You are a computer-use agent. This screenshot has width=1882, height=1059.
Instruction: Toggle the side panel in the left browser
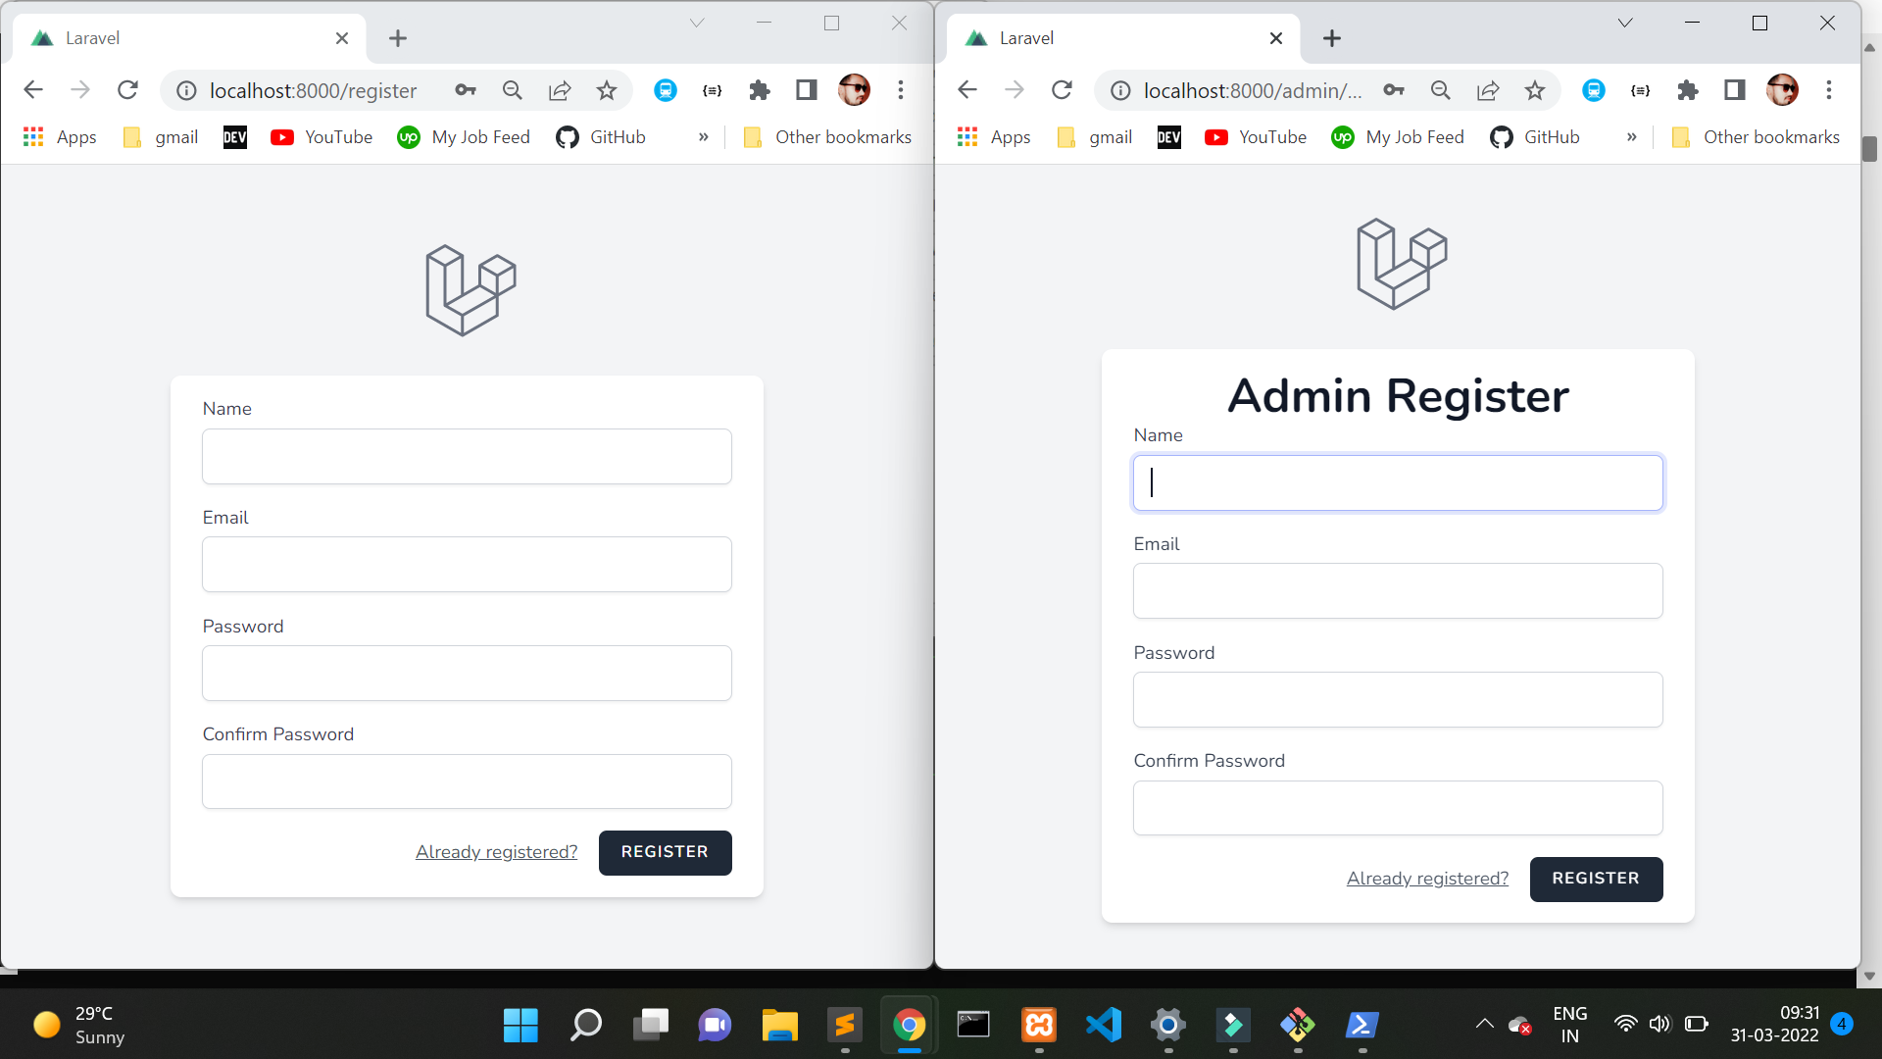click(806, 90)
